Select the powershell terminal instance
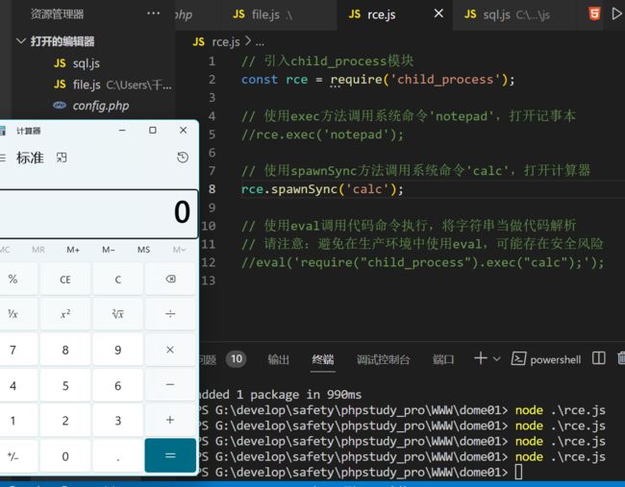 coord(546,359)
